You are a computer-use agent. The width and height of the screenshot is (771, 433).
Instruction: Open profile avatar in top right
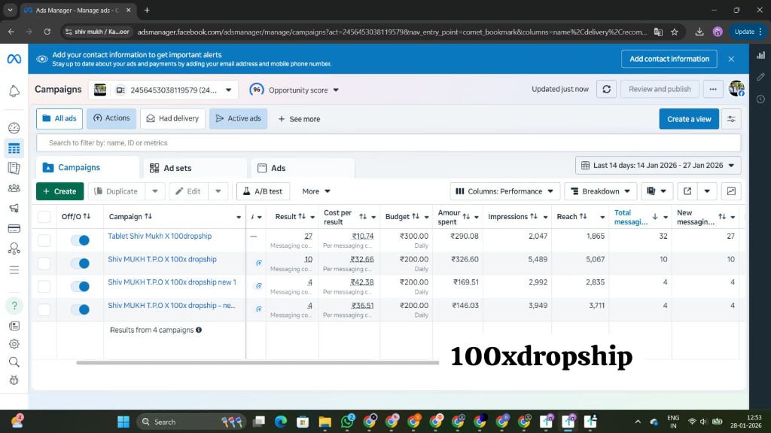coord(736,89)
